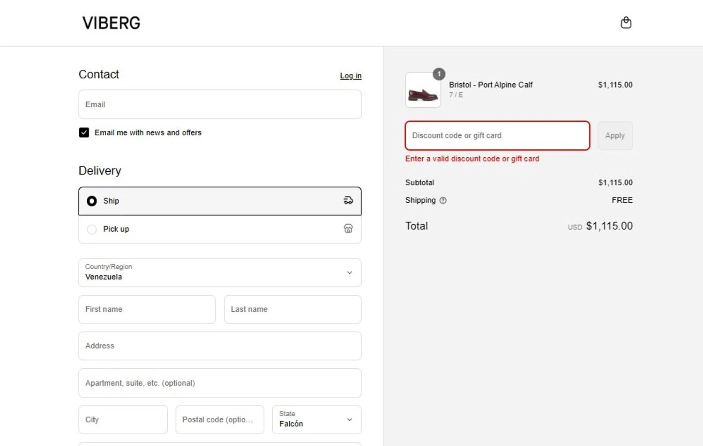
Task: Click the Last name field
Action: (292, 309)
